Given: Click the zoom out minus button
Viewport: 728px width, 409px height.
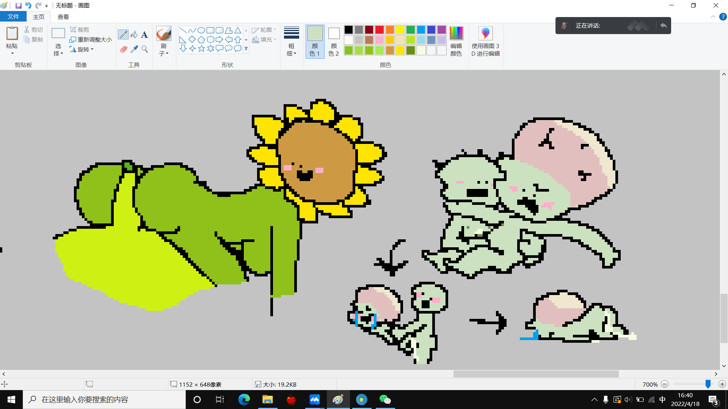Looking at the screenshot, I should tap(665, 384).
